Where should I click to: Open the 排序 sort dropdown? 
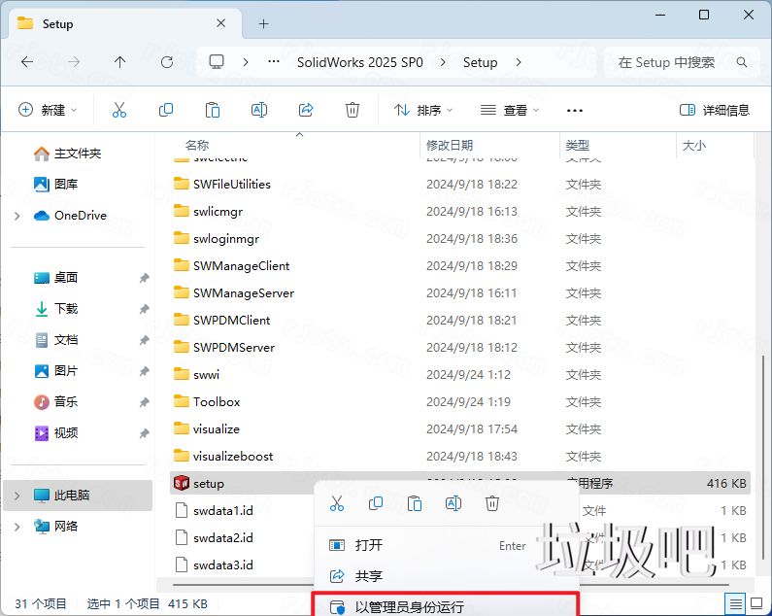pos(423,110)
